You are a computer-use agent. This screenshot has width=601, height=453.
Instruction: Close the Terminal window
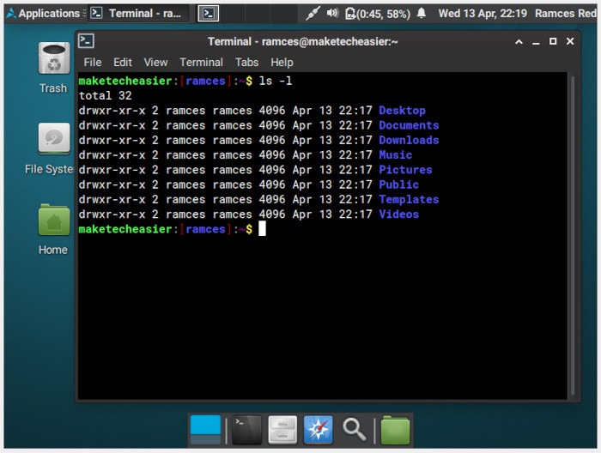tap(570, 41)
